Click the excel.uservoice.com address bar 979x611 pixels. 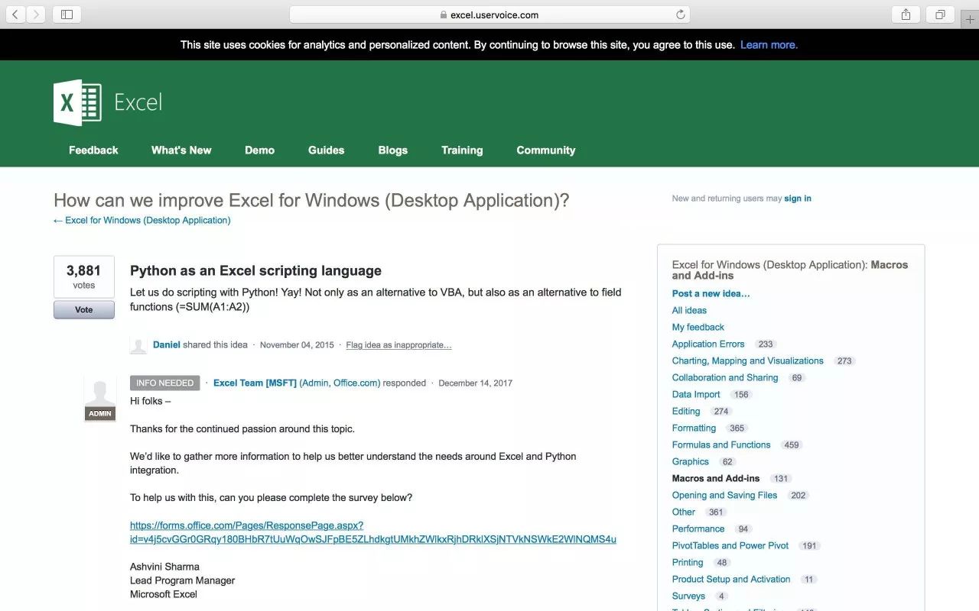tap(489, 15)
